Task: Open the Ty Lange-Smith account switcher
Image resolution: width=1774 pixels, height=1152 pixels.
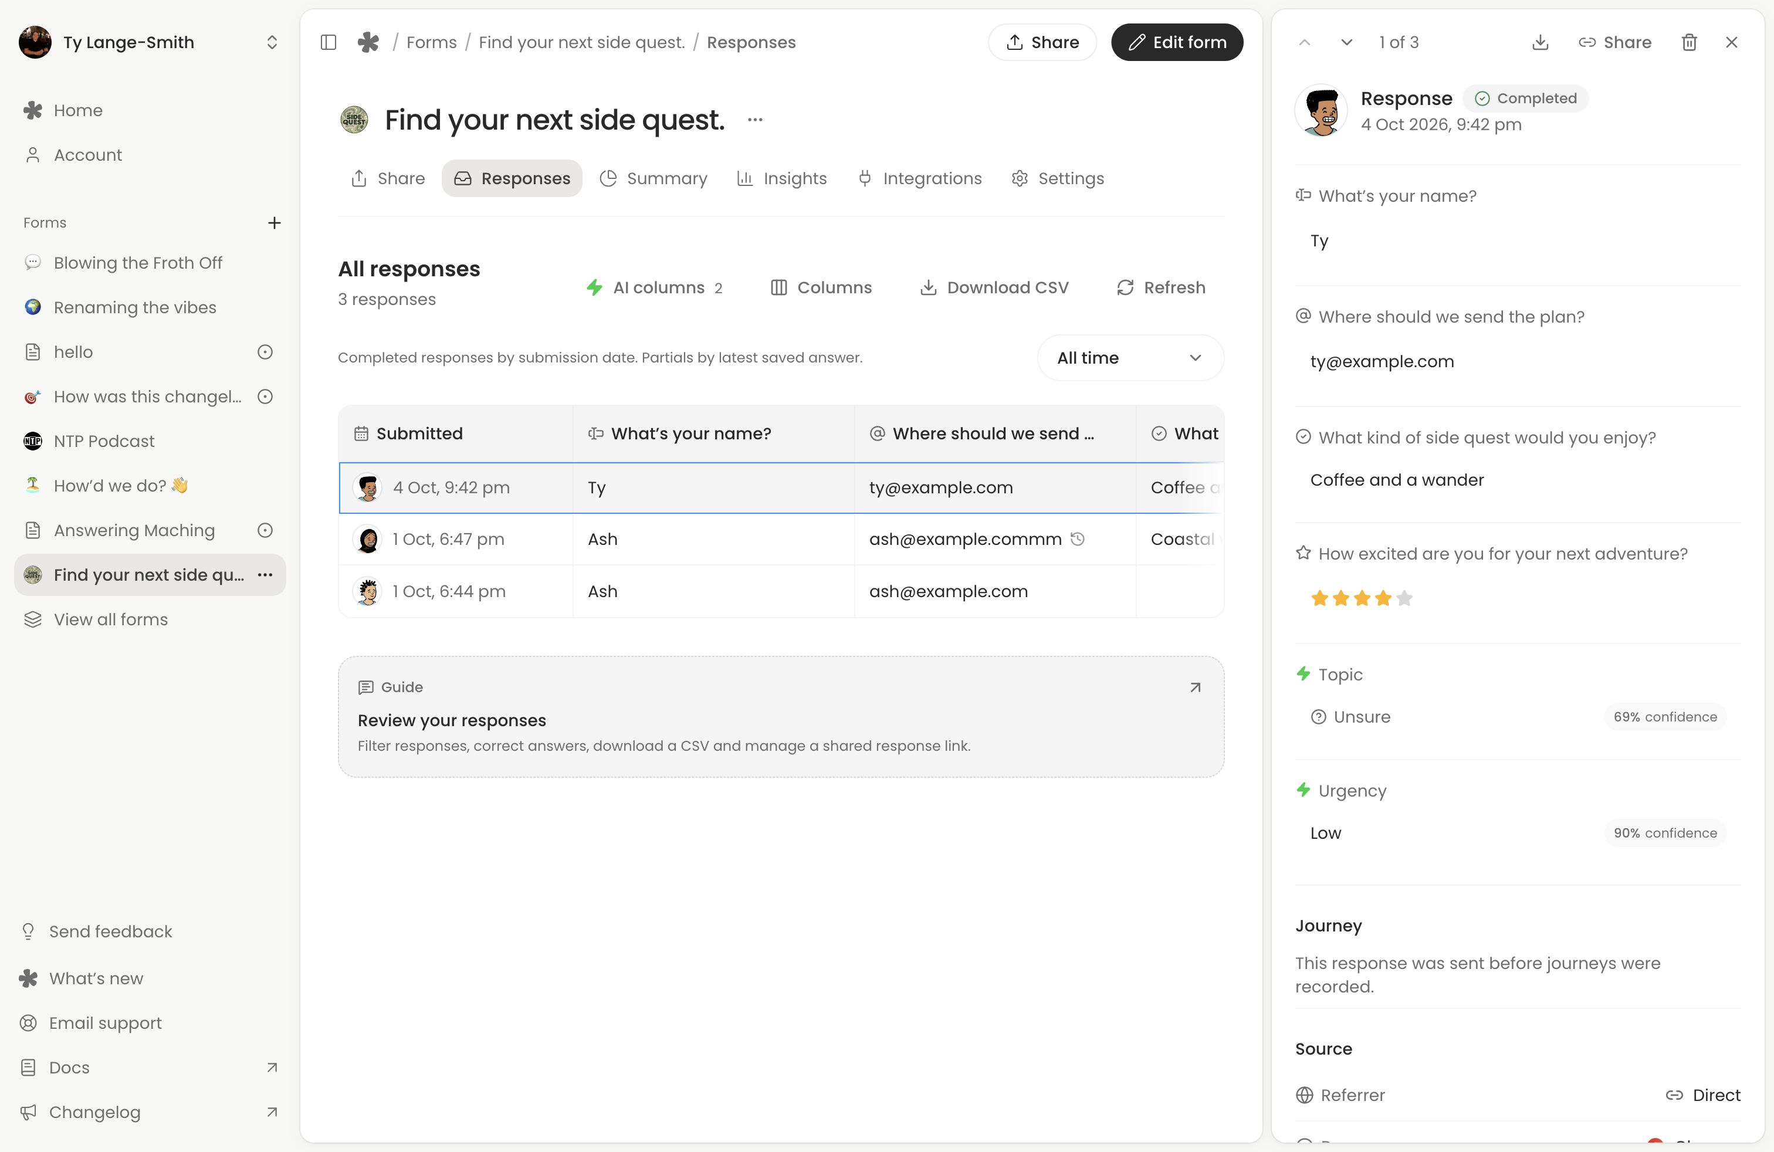Action: coord(149,42)
